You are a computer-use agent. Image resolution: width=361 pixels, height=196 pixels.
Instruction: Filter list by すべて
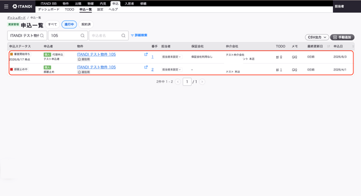(52, 24)
